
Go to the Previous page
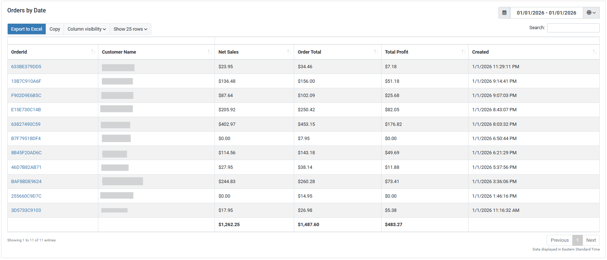pyautogui.click(x=559, y=240)
